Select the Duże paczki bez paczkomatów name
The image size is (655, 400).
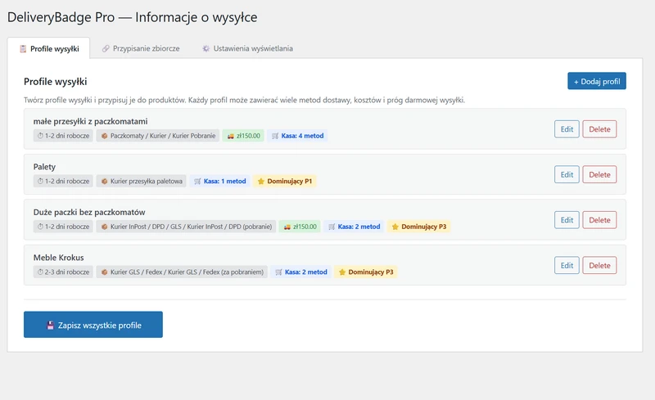point(89,212)
